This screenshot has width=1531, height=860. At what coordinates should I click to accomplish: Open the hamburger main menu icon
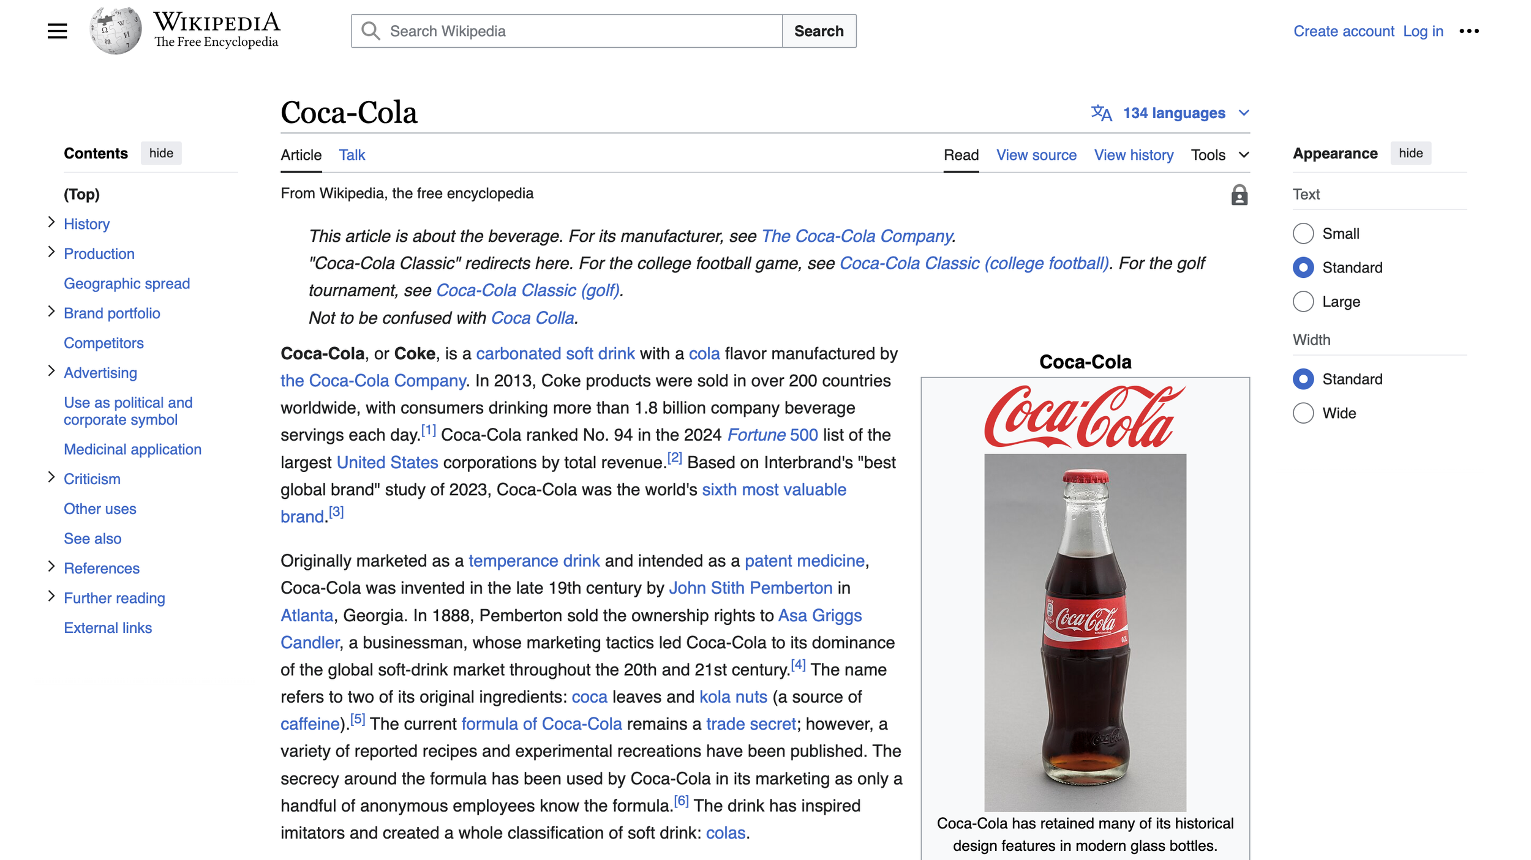coord(57,31)
